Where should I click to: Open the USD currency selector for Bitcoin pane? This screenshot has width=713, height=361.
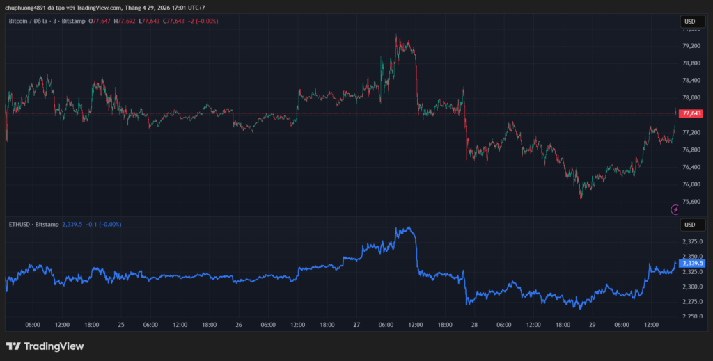tap(690, 22)
